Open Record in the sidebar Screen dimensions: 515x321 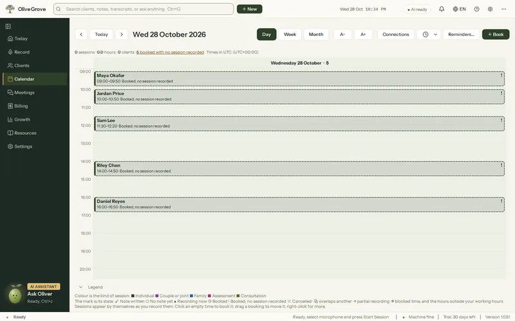point(35,52)
